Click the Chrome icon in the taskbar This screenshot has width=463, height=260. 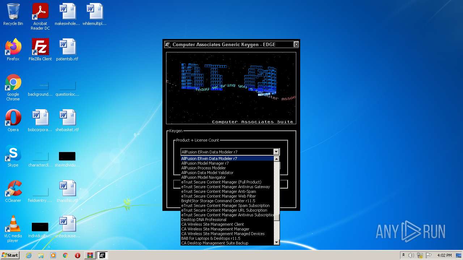[x=65, y=255]
